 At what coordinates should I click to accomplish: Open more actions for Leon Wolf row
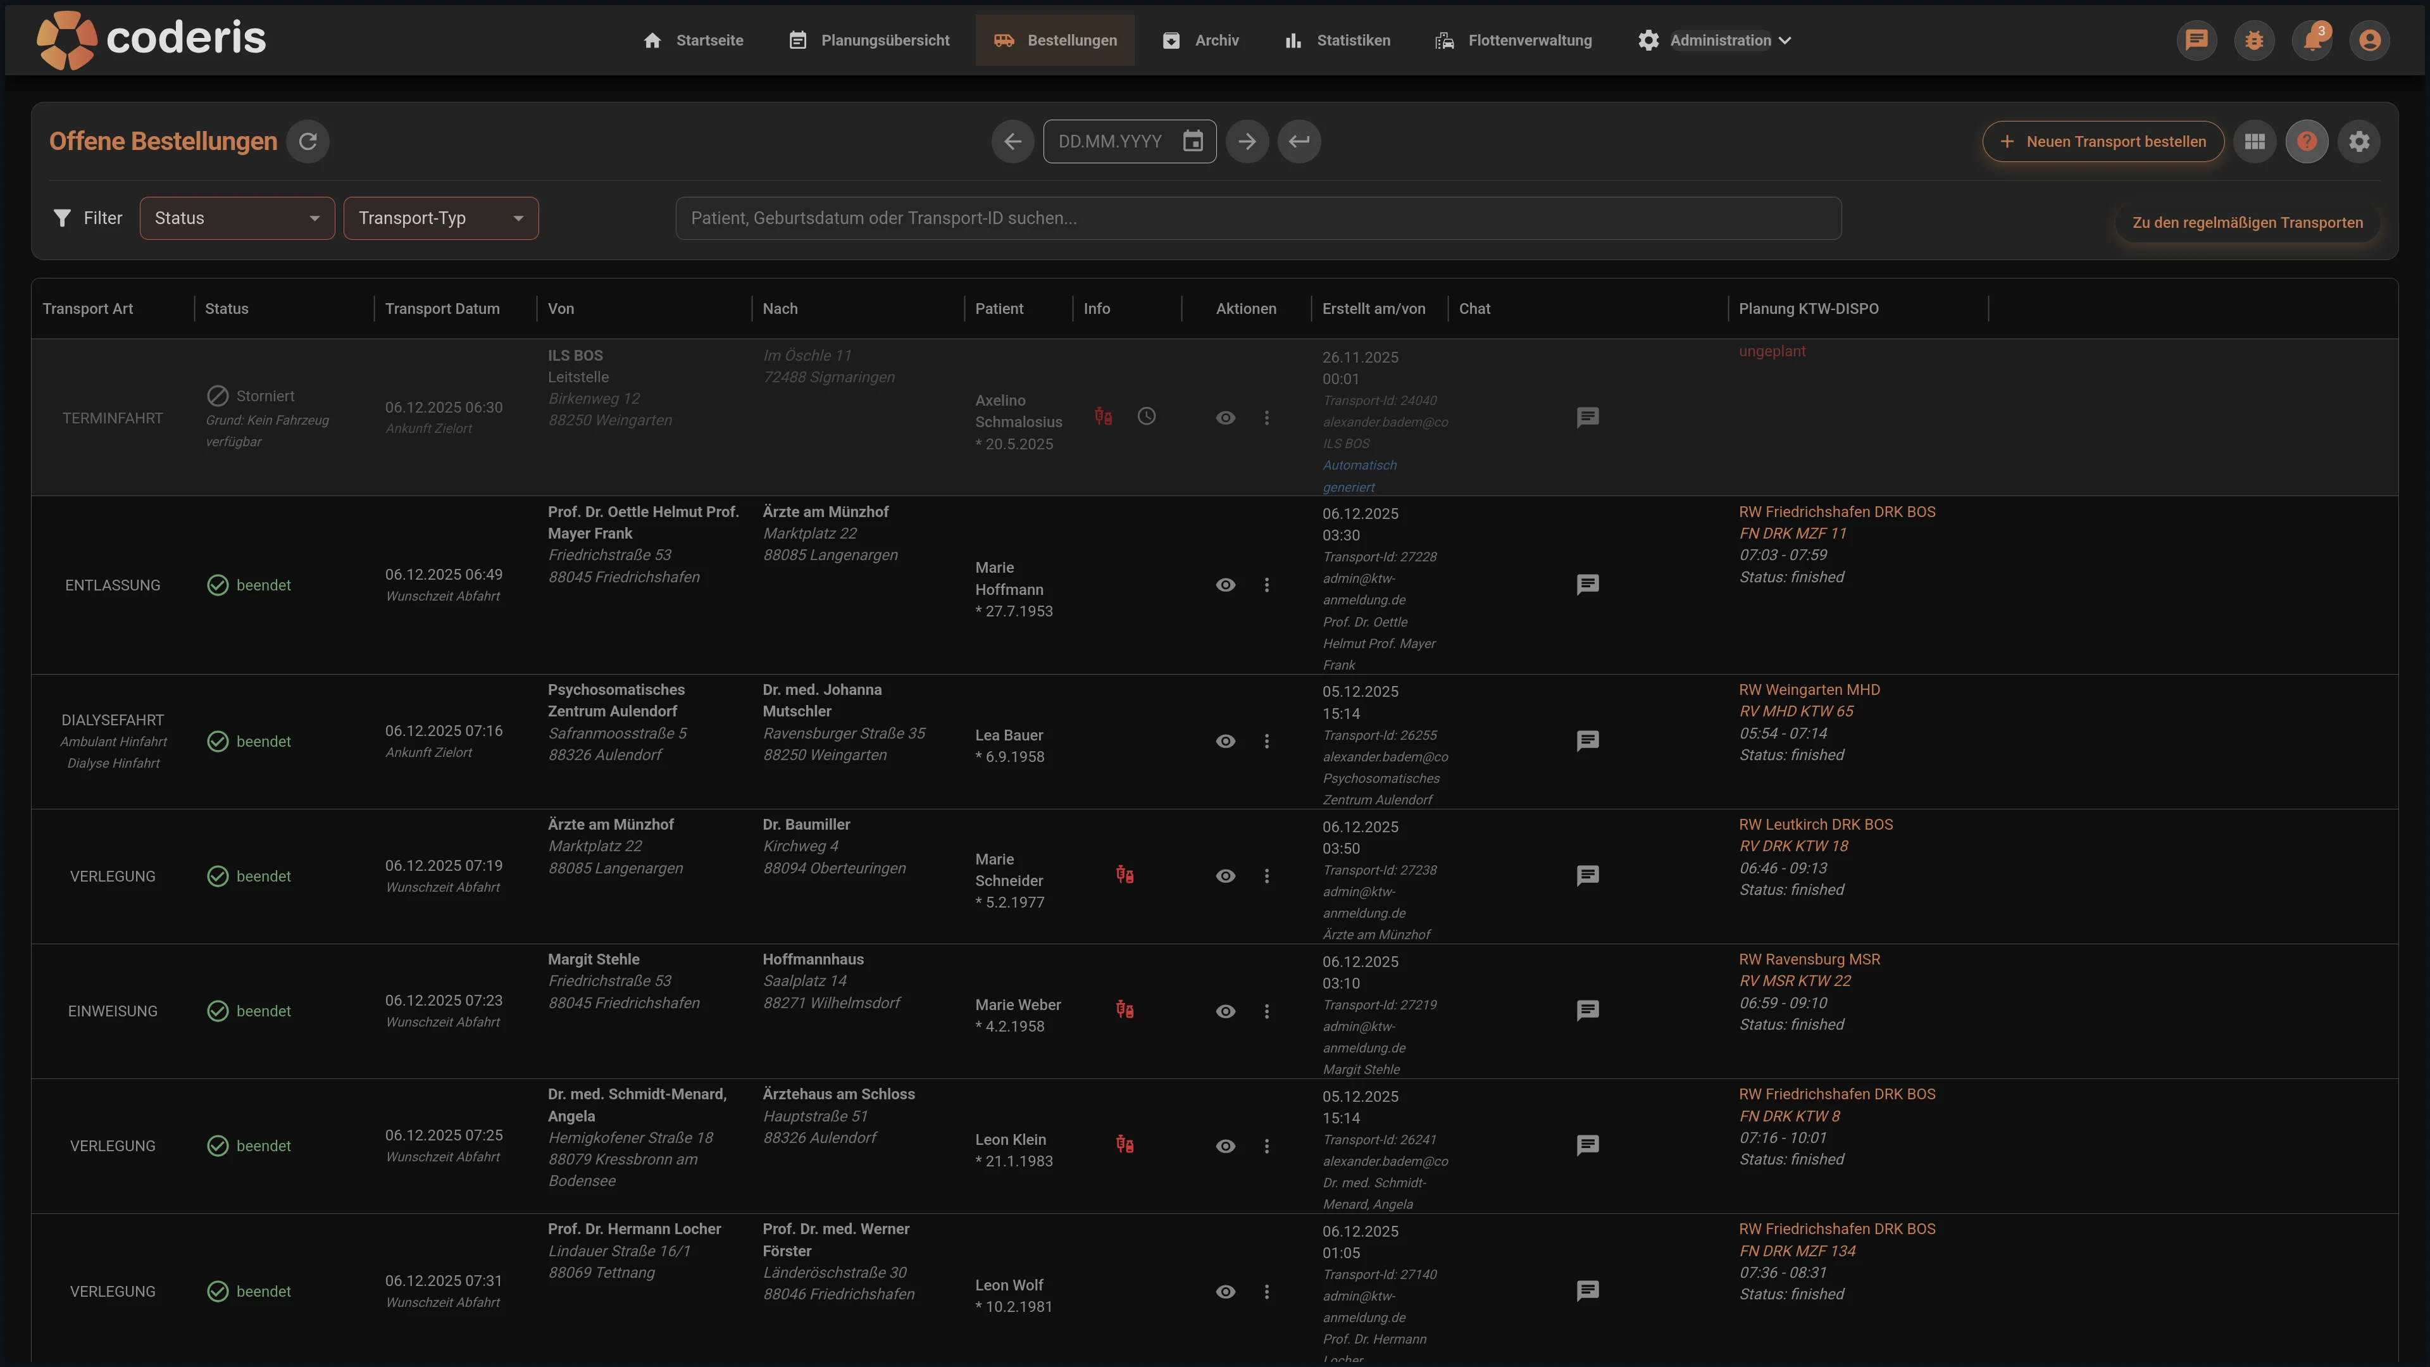click(x=1267, y=1292)
